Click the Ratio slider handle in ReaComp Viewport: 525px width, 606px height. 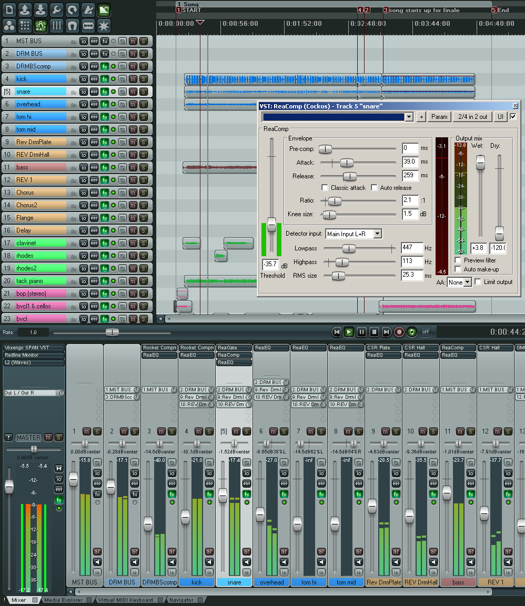click(x=335, y=201)
